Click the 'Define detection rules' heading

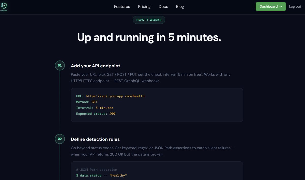click(95, 139)
